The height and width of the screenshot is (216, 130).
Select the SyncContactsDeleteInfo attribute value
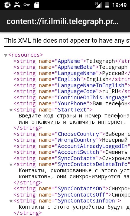[x=93, y=164]
